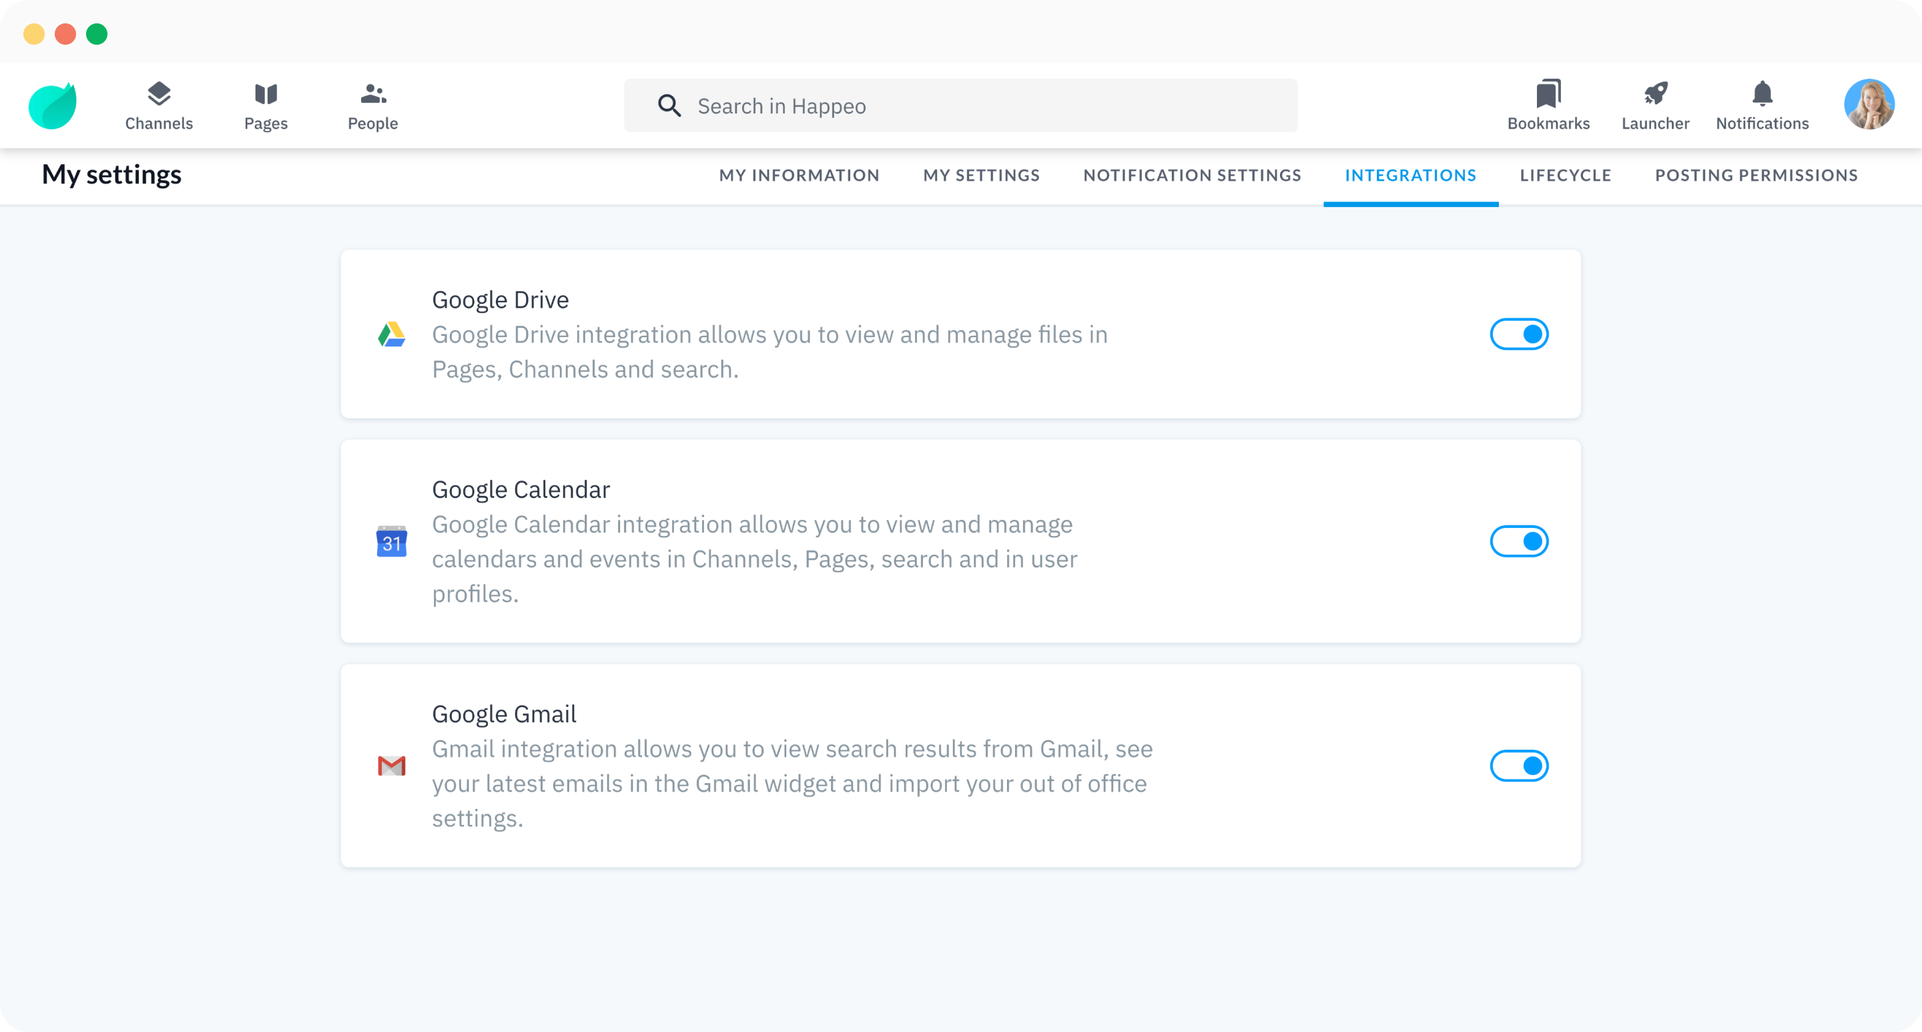Viewport: 1922px width, 1032px height.
Task: Open the My Settings tab
Action: 981,176
